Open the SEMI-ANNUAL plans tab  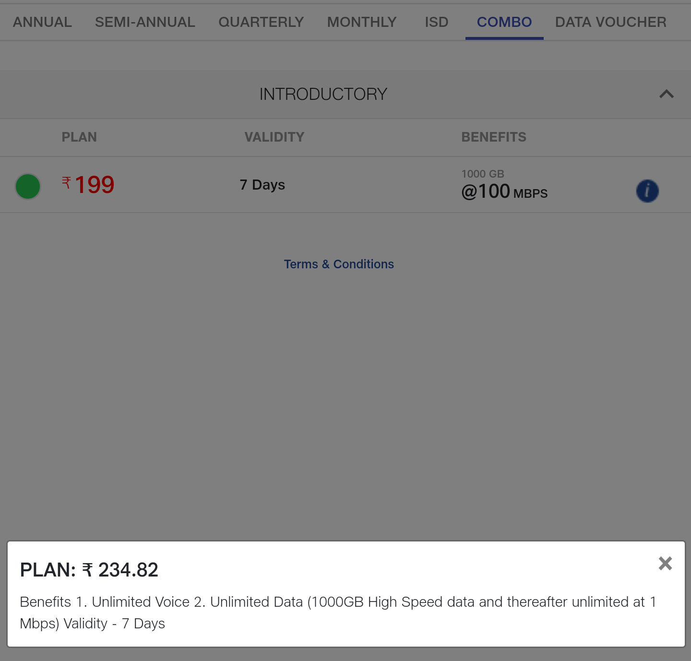(145, 22)
